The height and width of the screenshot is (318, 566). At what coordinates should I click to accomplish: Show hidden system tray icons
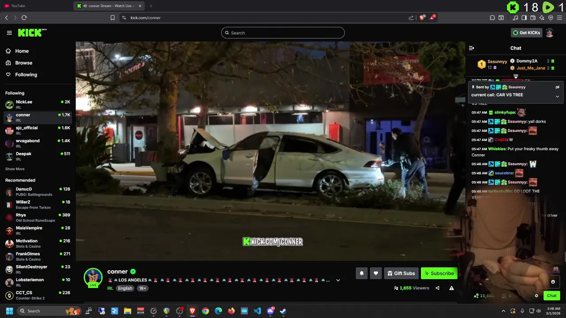tap(503, 311)
